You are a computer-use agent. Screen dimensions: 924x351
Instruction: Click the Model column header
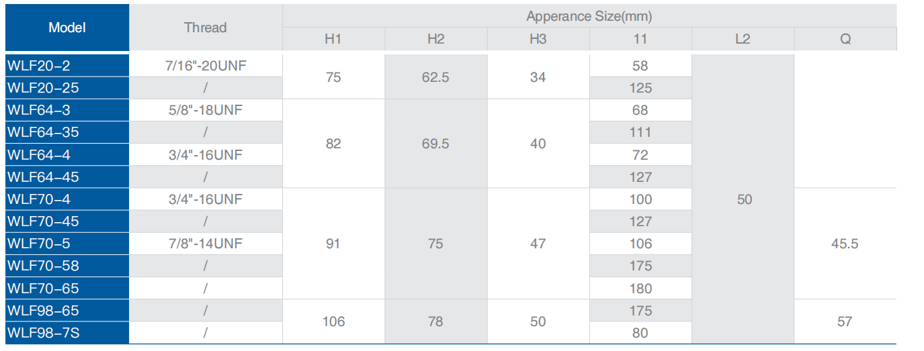pos(67,28)
